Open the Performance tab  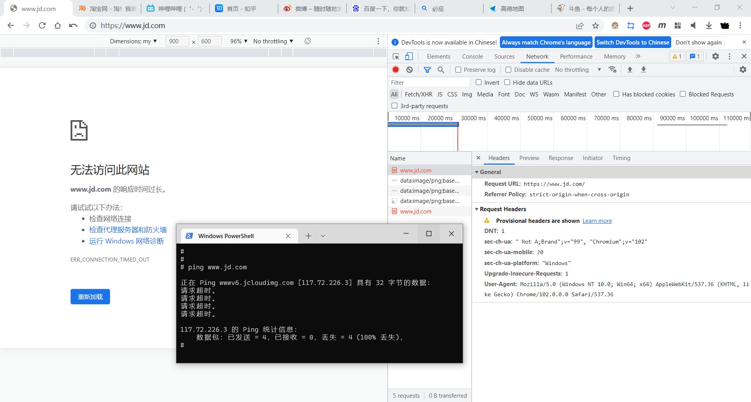(x=576, y=56)
